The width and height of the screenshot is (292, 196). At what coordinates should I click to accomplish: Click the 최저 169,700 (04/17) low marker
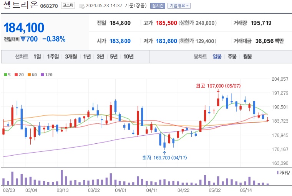164,158
